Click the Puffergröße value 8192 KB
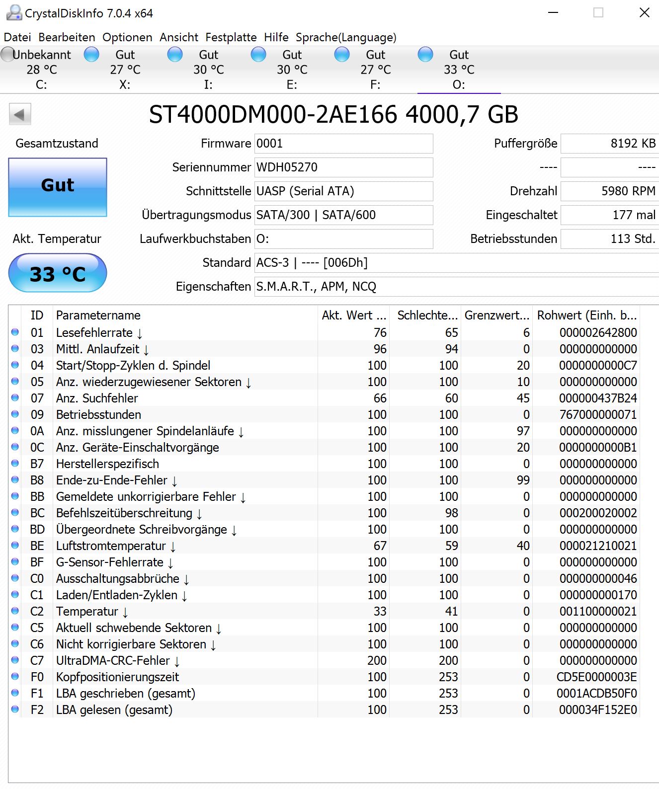 pos(609,144)
